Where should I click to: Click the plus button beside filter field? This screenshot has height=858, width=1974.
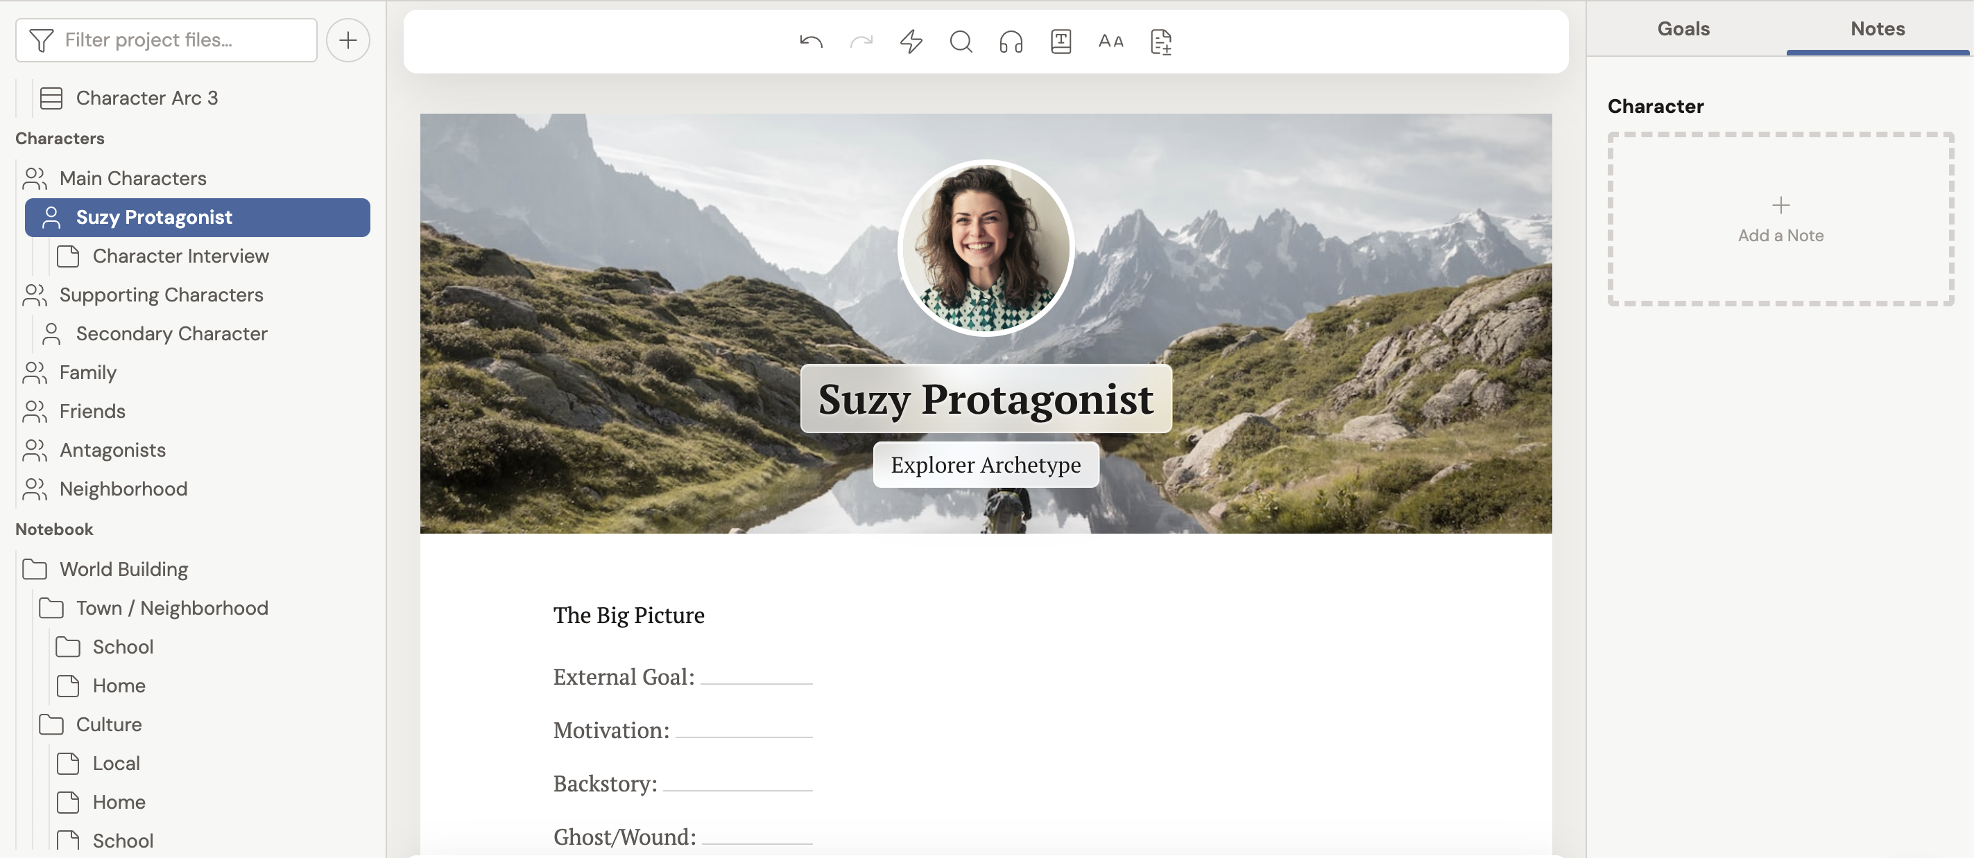pos(348,40)
